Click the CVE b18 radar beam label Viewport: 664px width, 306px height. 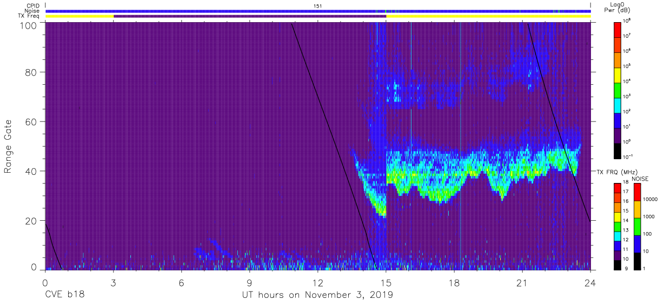click(x=64, y=295)
